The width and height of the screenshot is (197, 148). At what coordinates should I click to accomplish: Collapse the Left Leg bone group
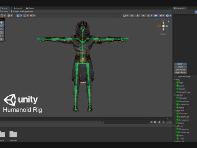pyautogui.click(x=174, y=126)
